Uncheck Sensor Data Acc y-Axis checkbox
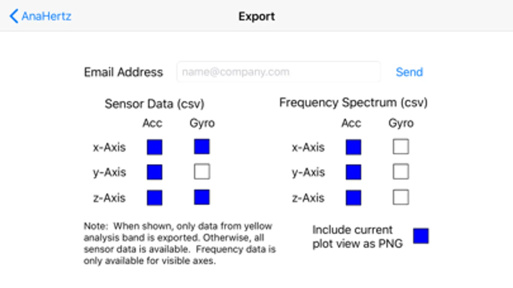This screenshot has width=513, height=288. (x=154, y=172)
